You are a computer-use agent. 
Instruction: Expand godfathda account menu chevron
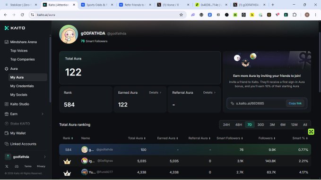coord(44,157)
